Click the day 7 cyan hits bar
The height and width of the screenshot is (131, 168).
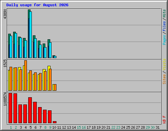pos(40,51)
